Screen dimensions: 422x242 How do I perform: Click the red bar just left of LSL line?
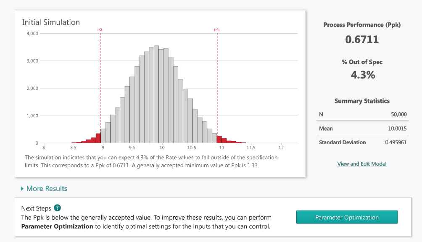(x=98, y=138)
